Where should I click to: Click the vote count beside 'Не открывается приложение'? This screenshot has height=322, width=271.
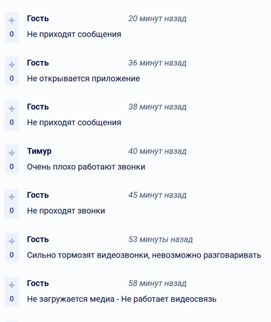12,78
